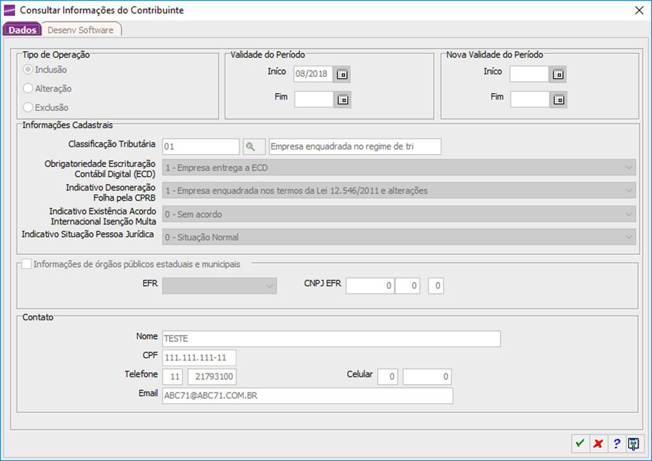Click the Nome field containing TESTE
Screen dimensions: 652x461
pyautogui.click(x=331, y=339)
